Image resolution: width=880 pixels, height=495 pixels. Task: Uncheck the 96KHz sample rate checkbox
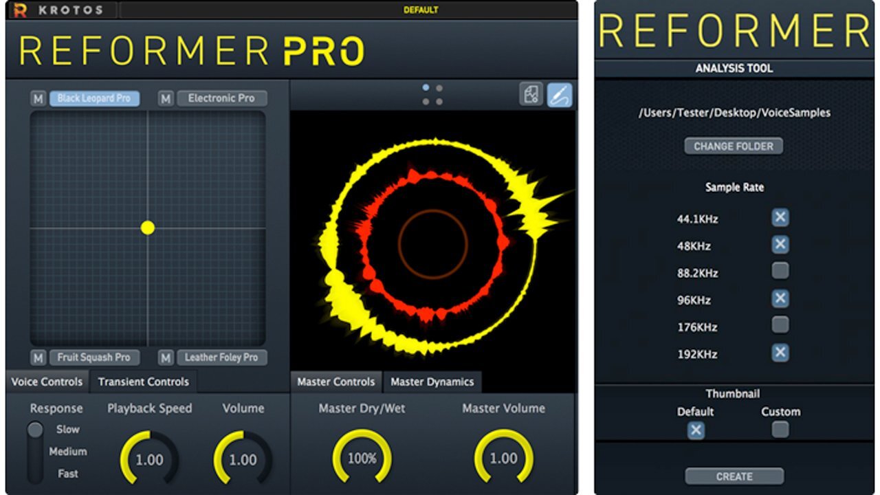pyautogui.click(x=780, y=298)
